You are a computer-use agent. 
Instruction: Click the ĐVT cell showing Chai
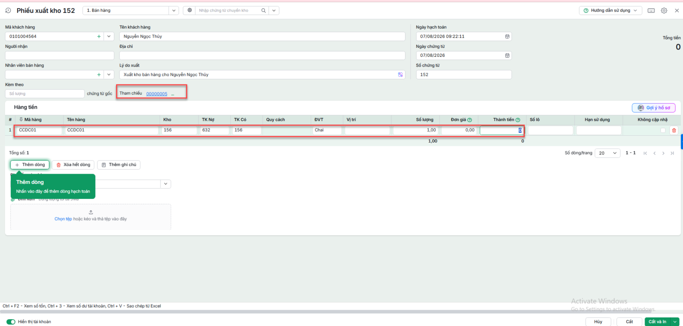(x=327, y=130)
